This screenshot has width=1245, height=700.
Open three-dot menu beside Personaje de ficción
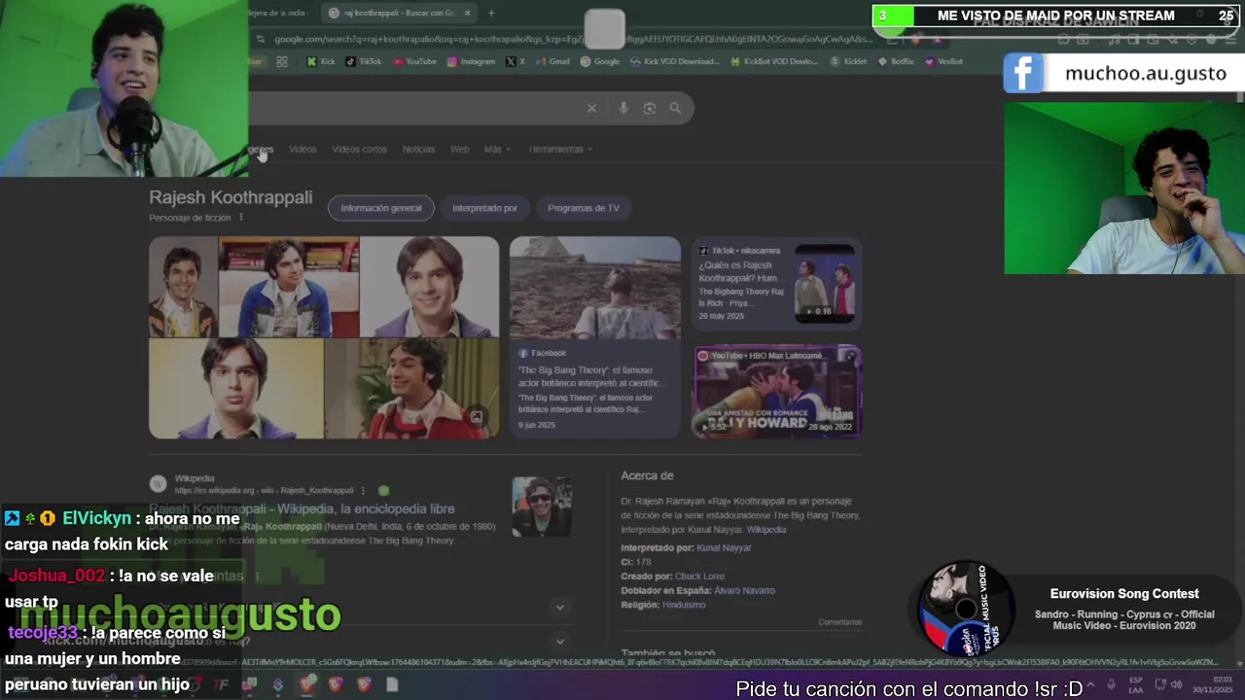point(240,217)
